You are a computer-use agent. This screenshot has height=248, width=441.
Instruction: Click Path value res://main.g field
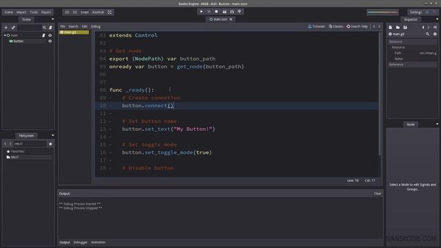(427, 53)
